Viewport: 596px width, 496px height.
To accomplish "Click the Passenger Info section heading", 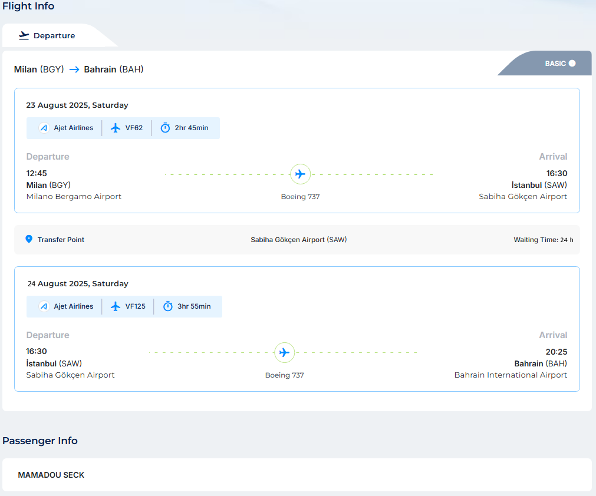I will (40, 441).
